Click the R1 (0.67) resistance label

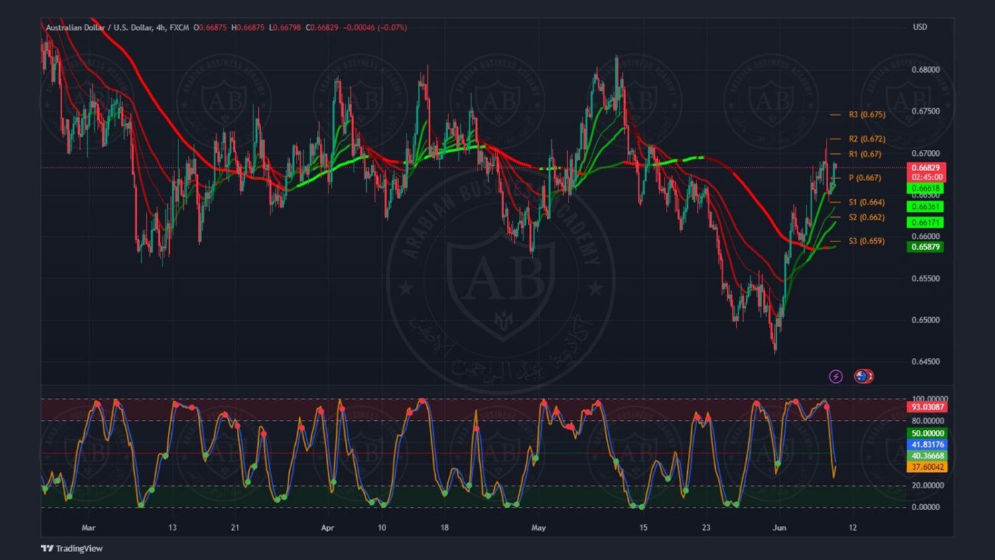(x=864, y=154)
